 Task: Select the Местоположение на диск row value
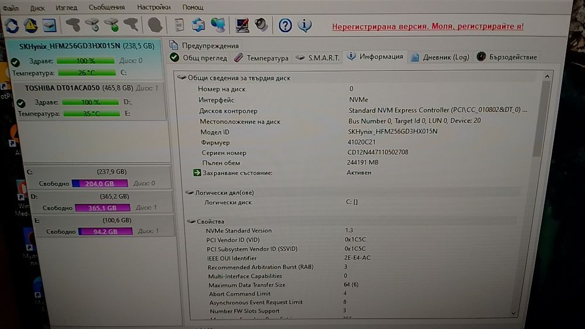coord(415,121)
